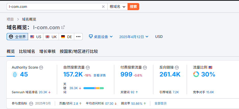Clear the domain search field with X
Viewport: 239px width, 109px height.
[x=103, y=7]
